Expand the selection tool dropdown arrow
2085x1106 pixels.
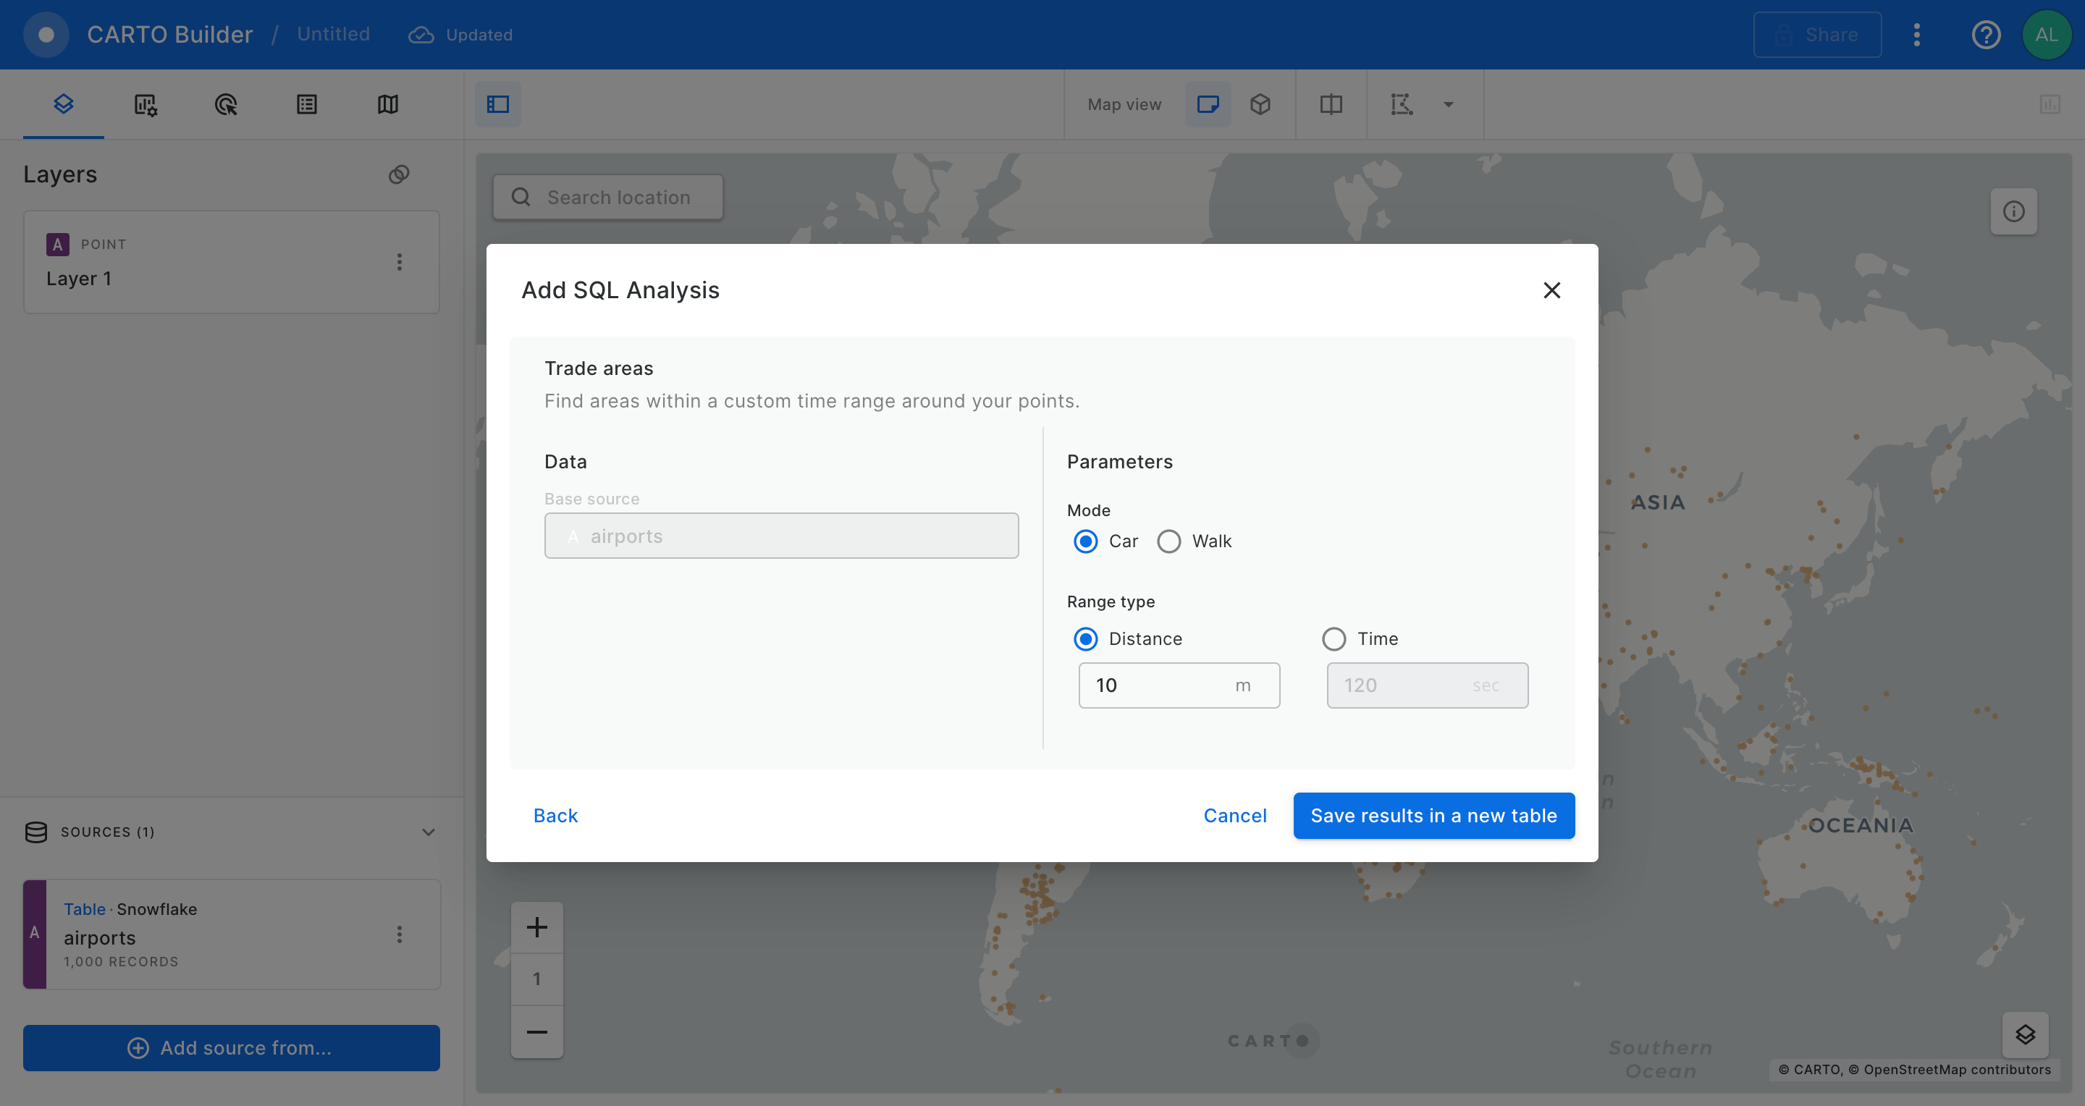tap(1449, 104)
